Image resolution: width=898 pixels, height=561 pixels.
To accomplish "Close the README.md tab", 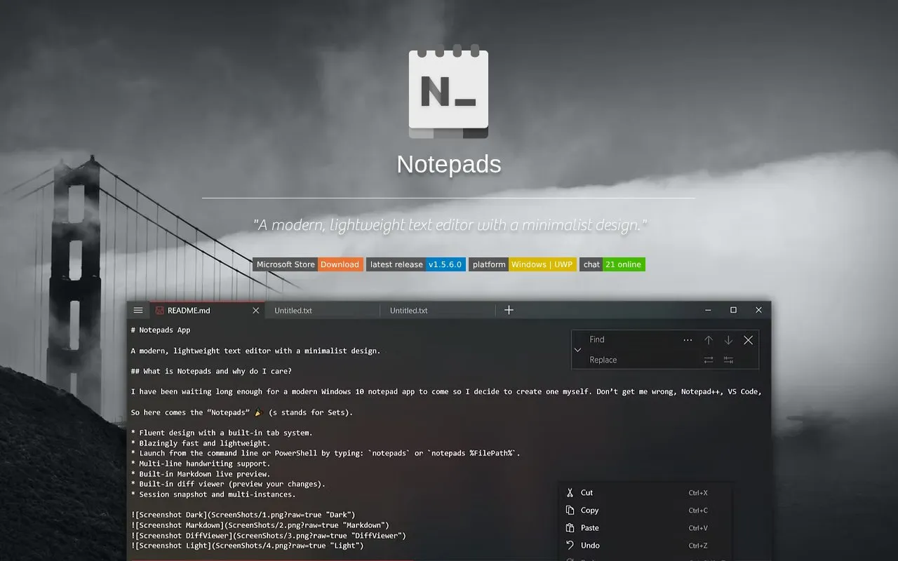I will 256,310.
